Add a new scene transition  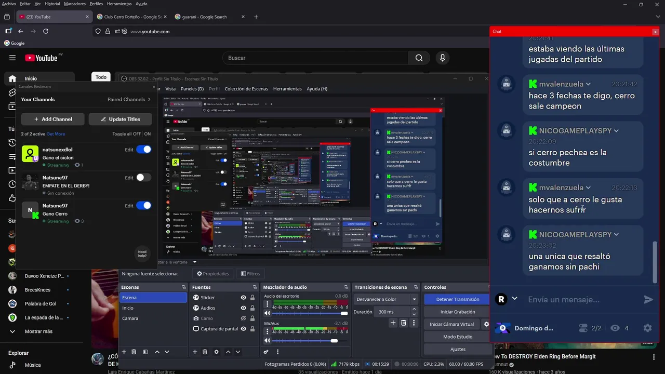point(393,323)
